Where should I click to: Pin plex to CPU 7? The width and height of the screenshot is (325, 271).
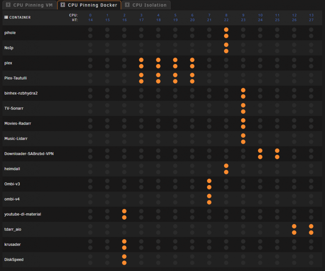[209, 60]
